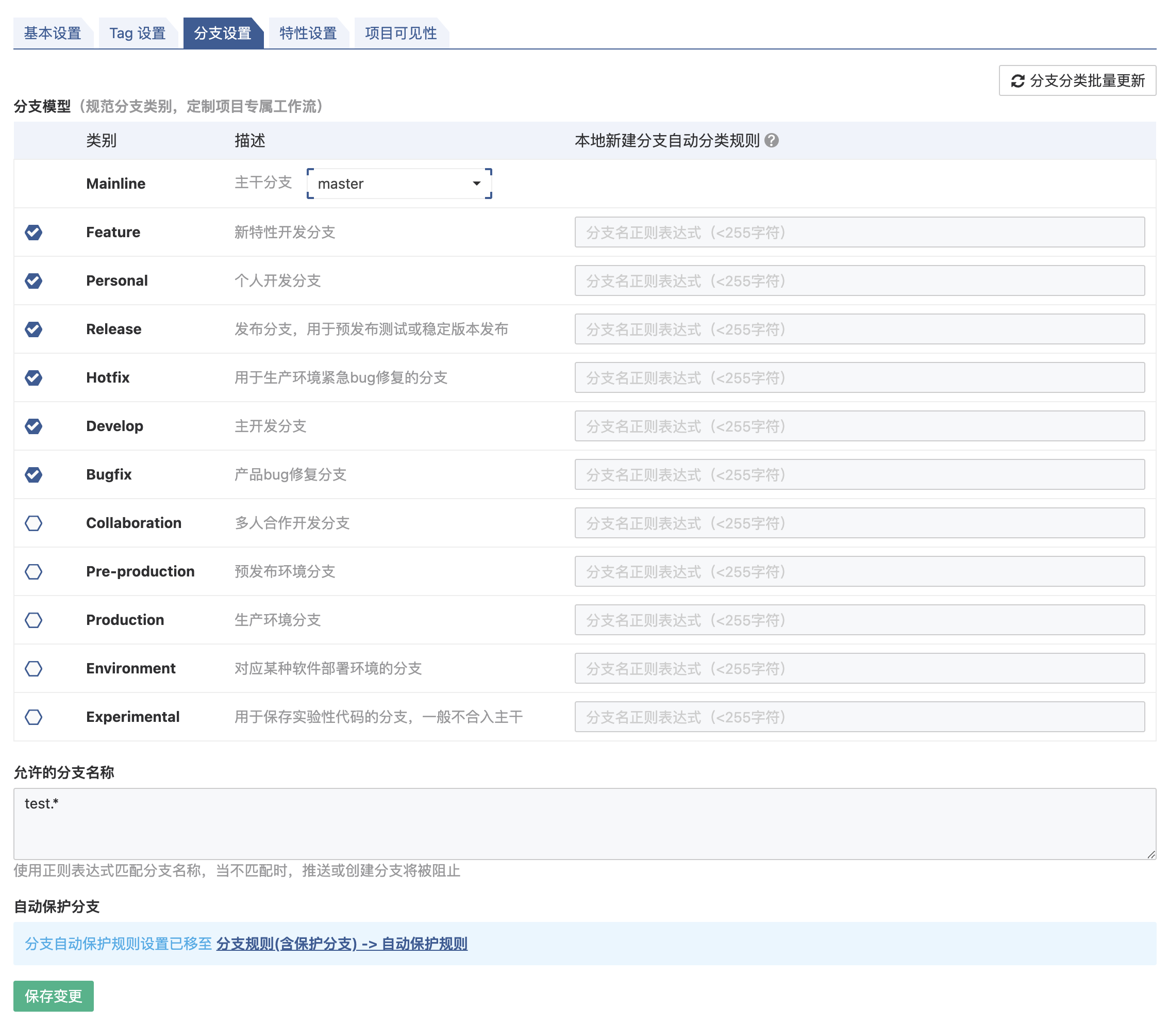This screenshot has width=1168, height=1023.
Task: Switch to the 基本设置 tab
Action: (x=53, y=34)
